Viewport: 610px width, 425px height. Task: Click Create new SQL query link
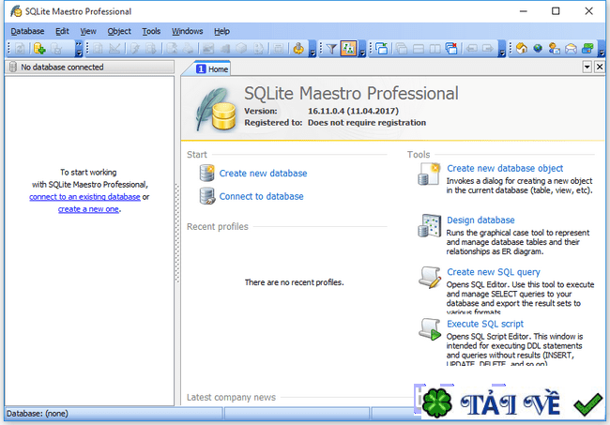pyautogui.click(x=494, y=272)
